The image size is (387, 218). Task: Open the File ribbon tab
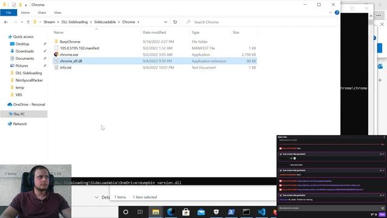pyautogui.click(x=8, y=12)
